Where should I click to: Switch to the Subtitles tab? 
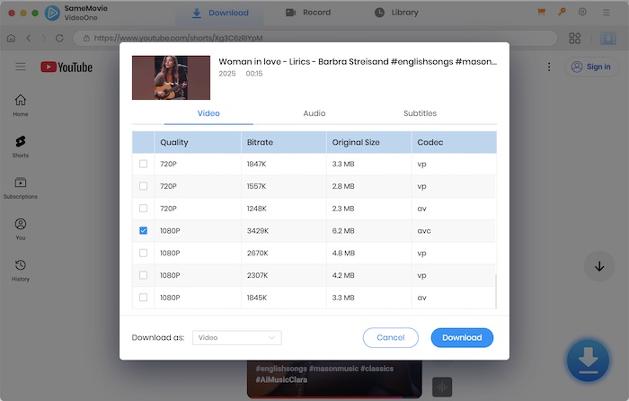point(420,113)
